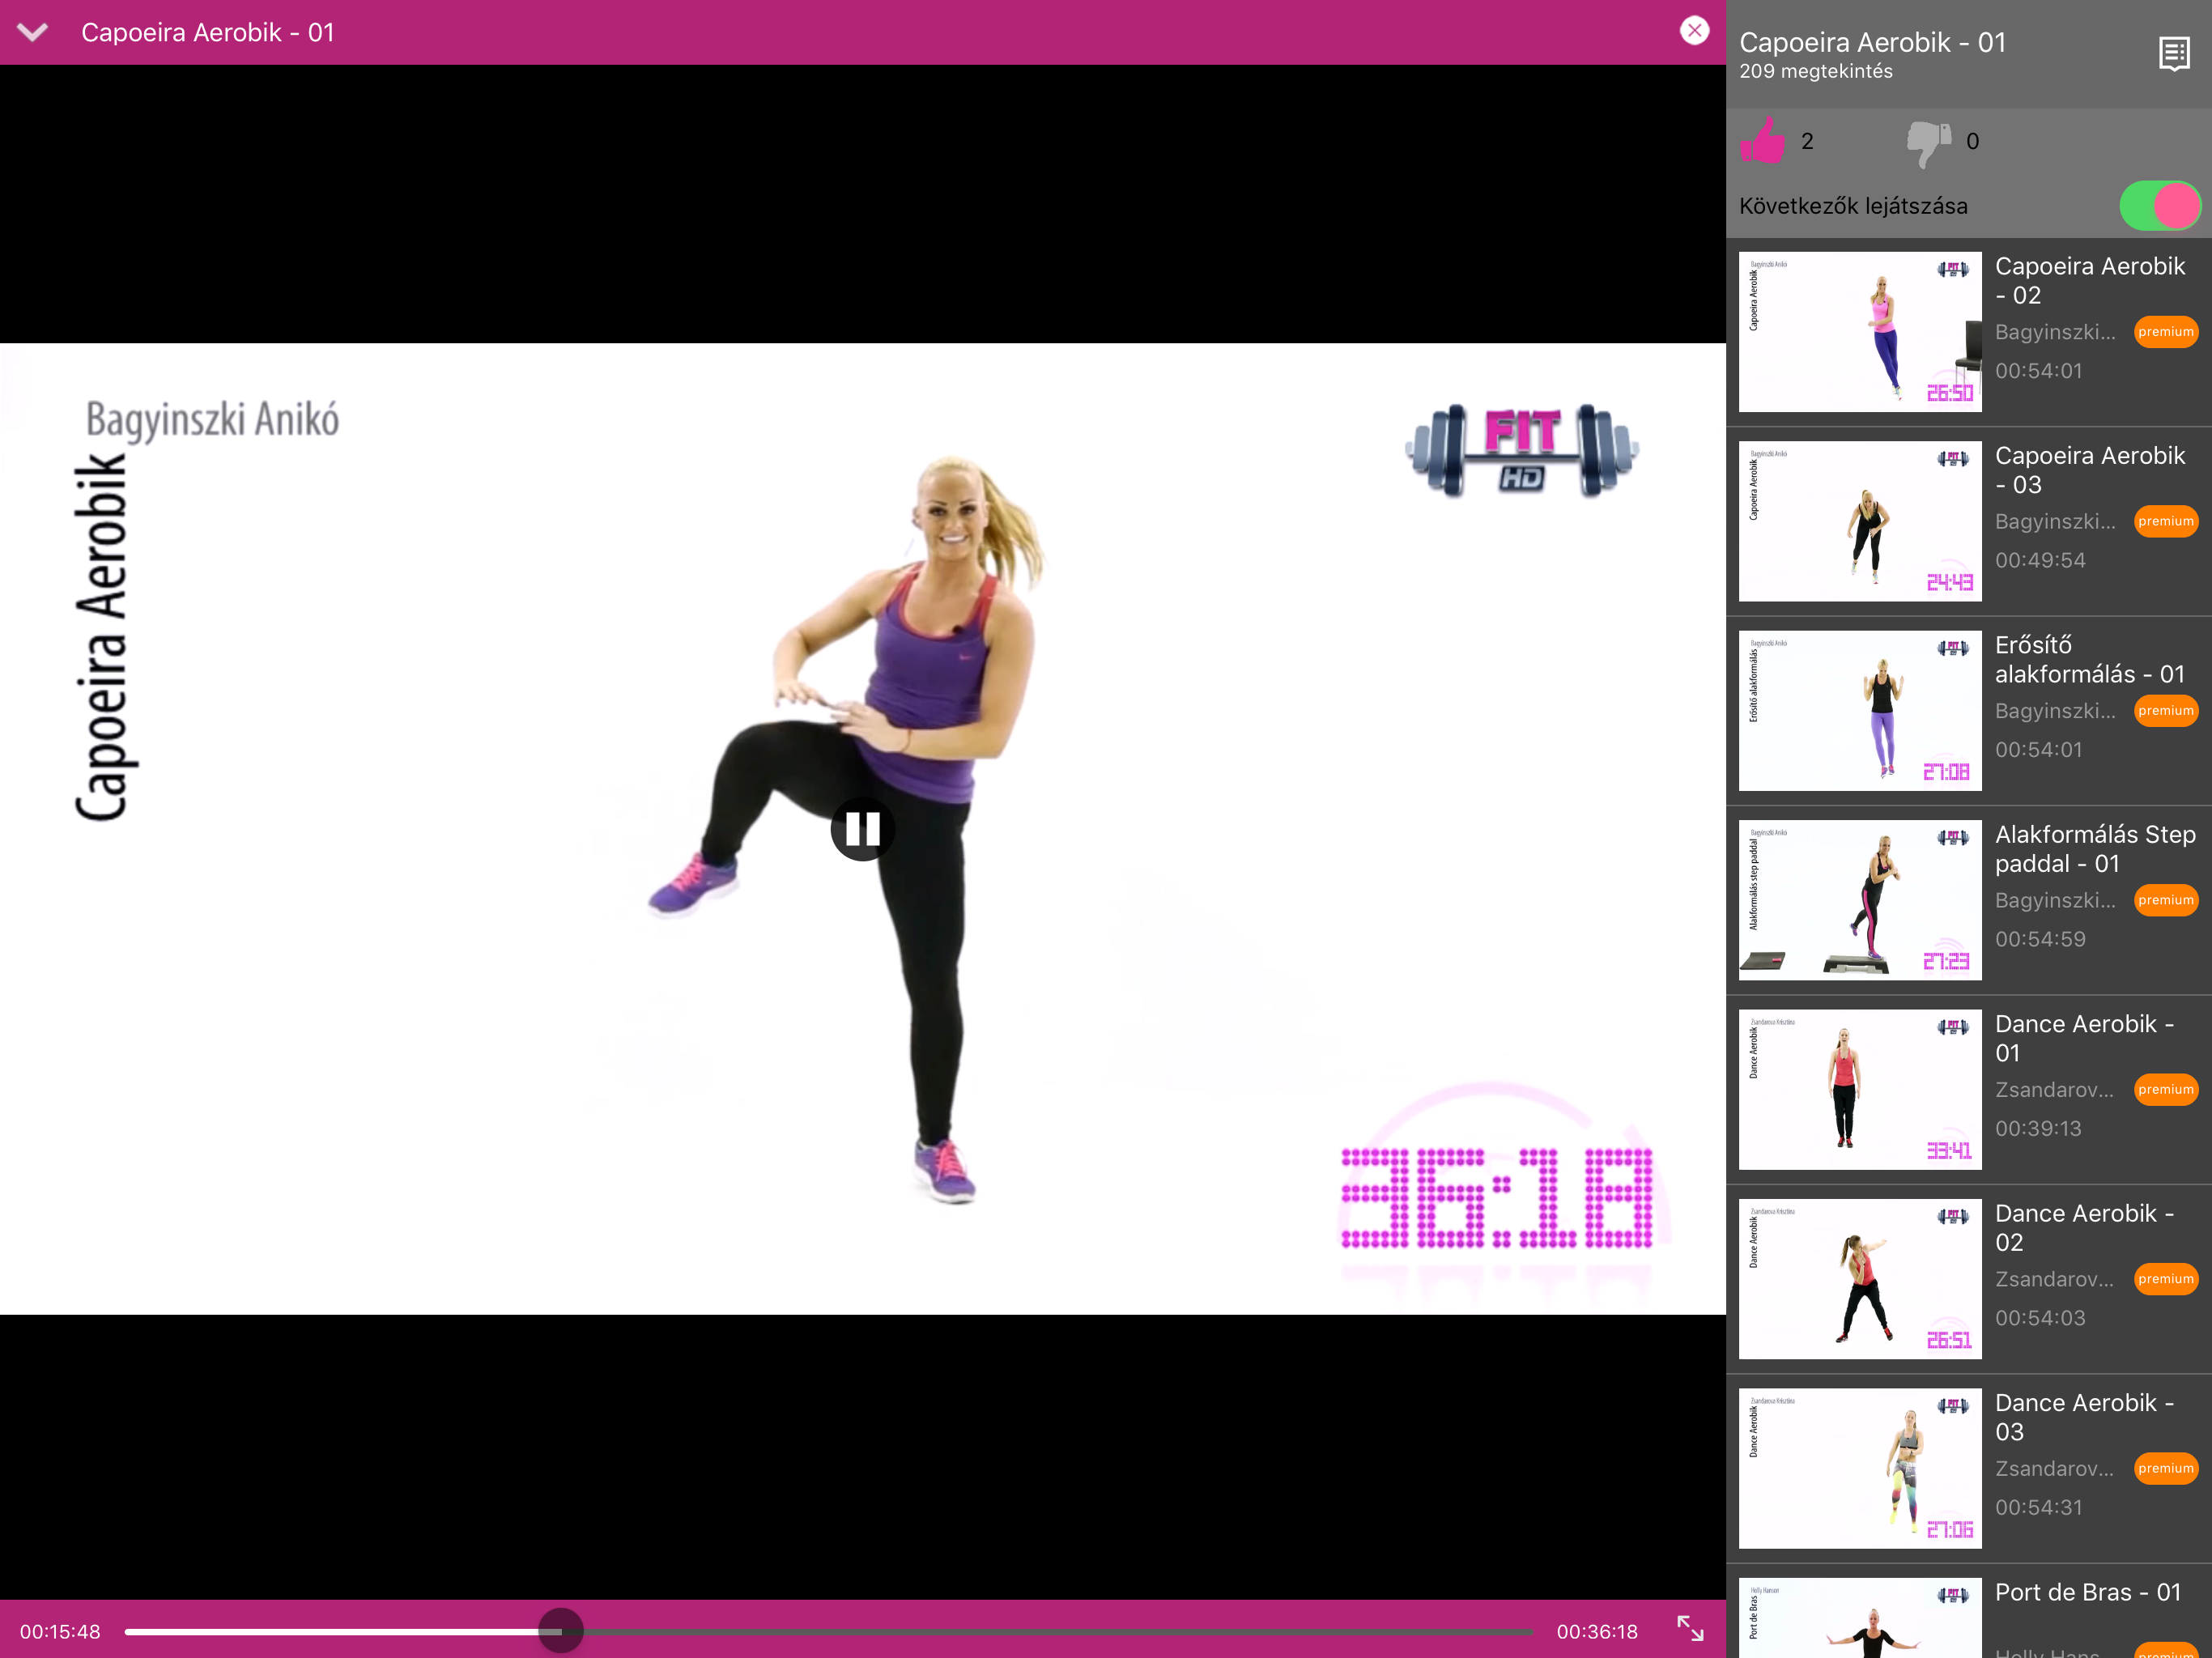Click the Következők lejátszása label

pos(1853,206)
